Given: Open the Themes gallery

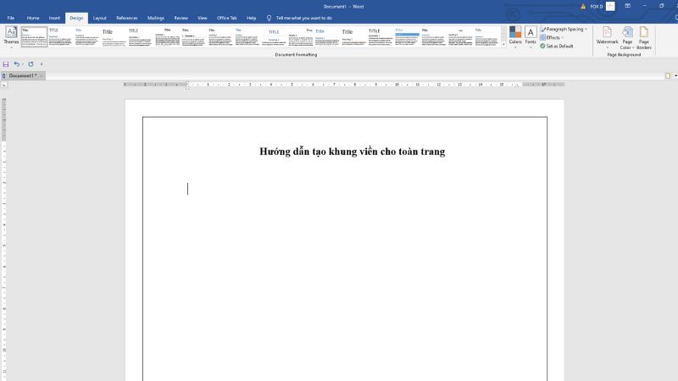Looking at the screenshot, I should click(x=11, y=35).
